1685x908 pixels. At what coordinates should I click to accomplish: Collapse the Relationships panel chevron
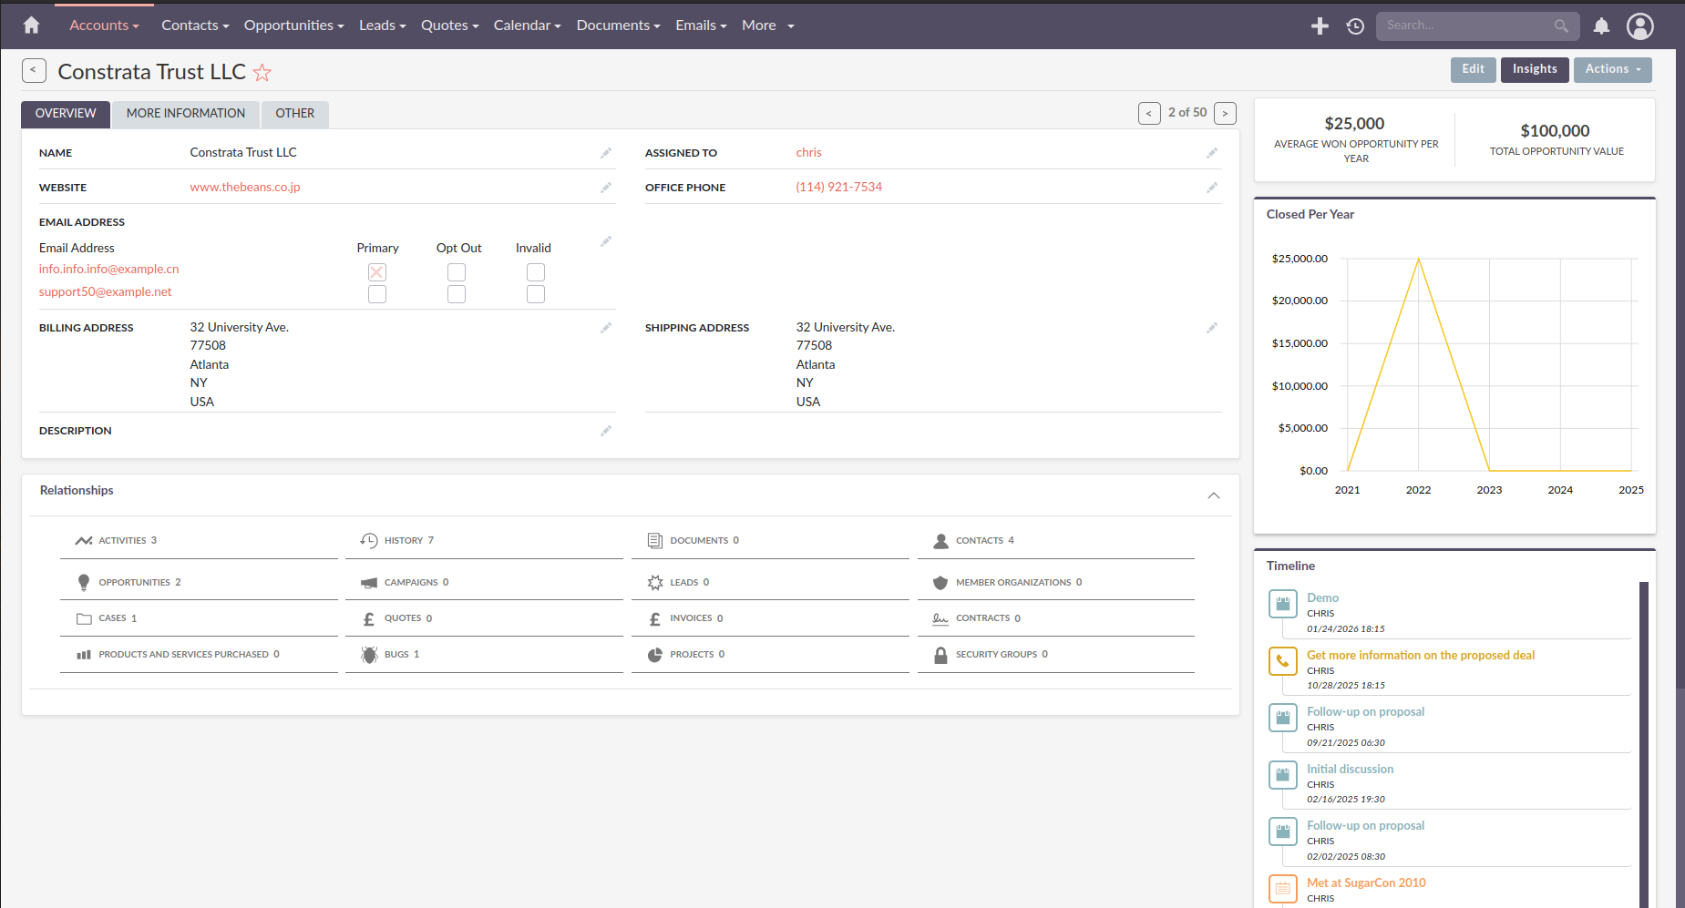point(1214,495)
